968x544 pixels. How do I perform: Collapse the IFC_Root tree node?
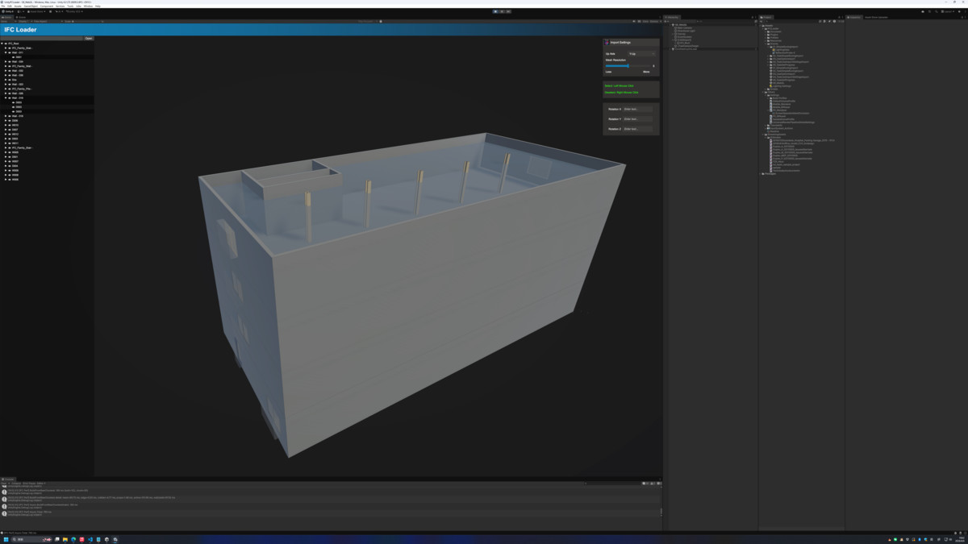tap(3, 44)
